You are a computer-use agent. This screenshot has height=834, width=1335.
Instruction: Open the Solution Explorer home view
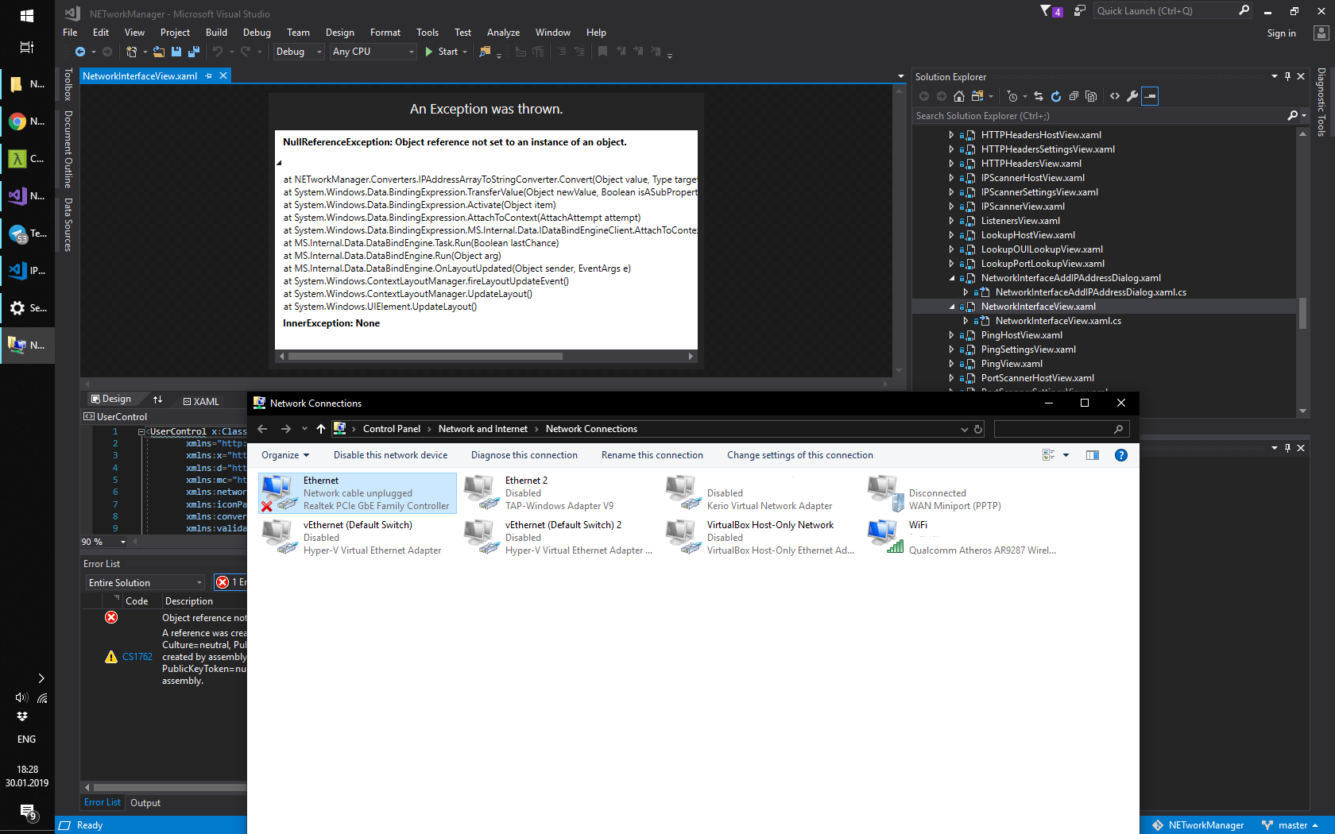(958, 96)
